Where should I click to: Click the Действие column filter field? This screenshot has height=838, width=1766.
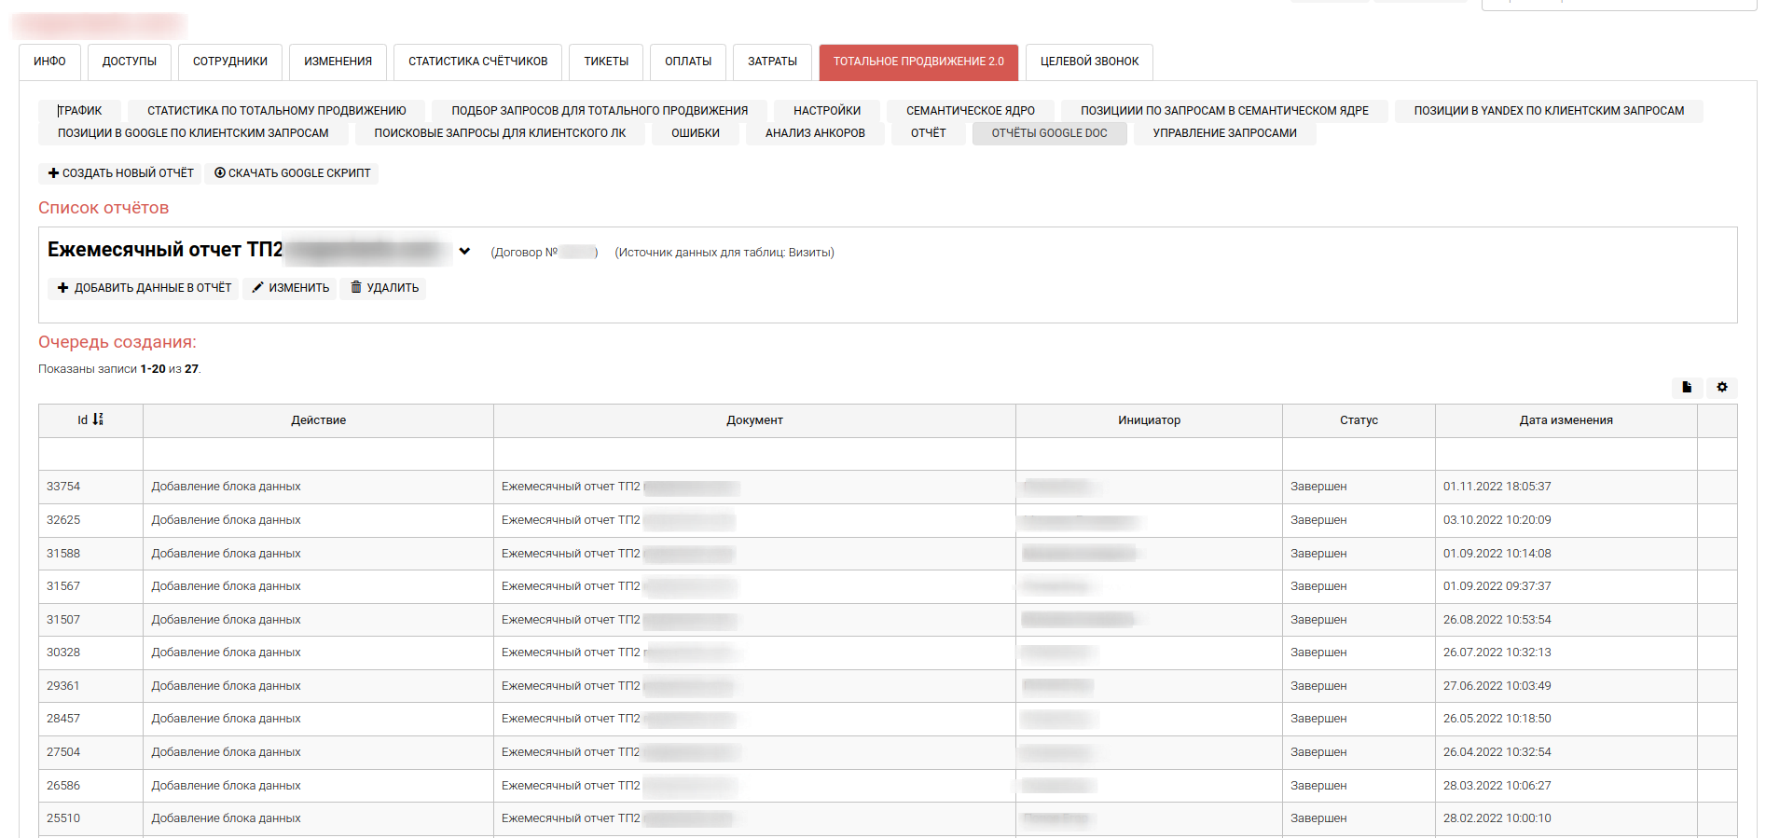pyautogui.click(x=318, y=454)
